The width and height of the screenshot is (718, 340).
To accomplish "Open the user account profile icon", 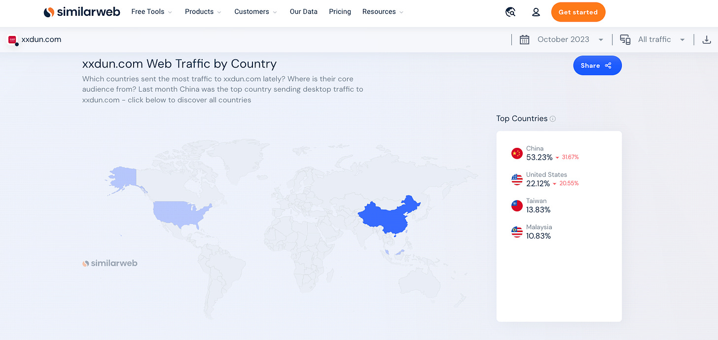I will coord(536,12).
